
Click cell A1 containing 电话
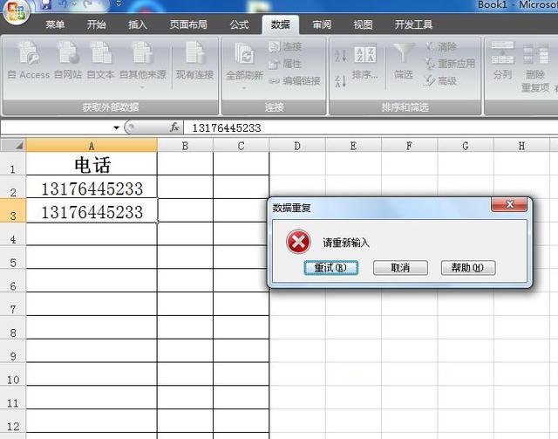click(92, 164)
